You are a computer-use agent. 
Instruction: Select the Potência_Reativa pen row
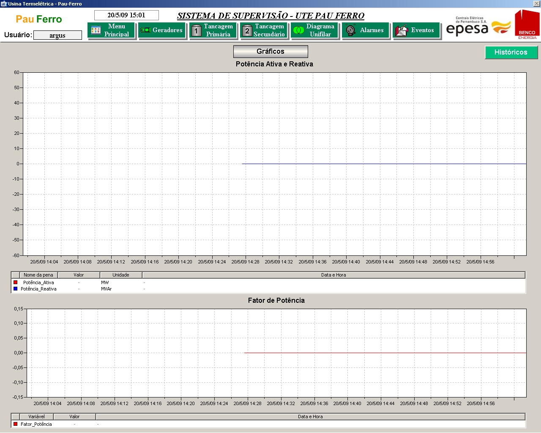pyautogui.click(x=268, y=289)
